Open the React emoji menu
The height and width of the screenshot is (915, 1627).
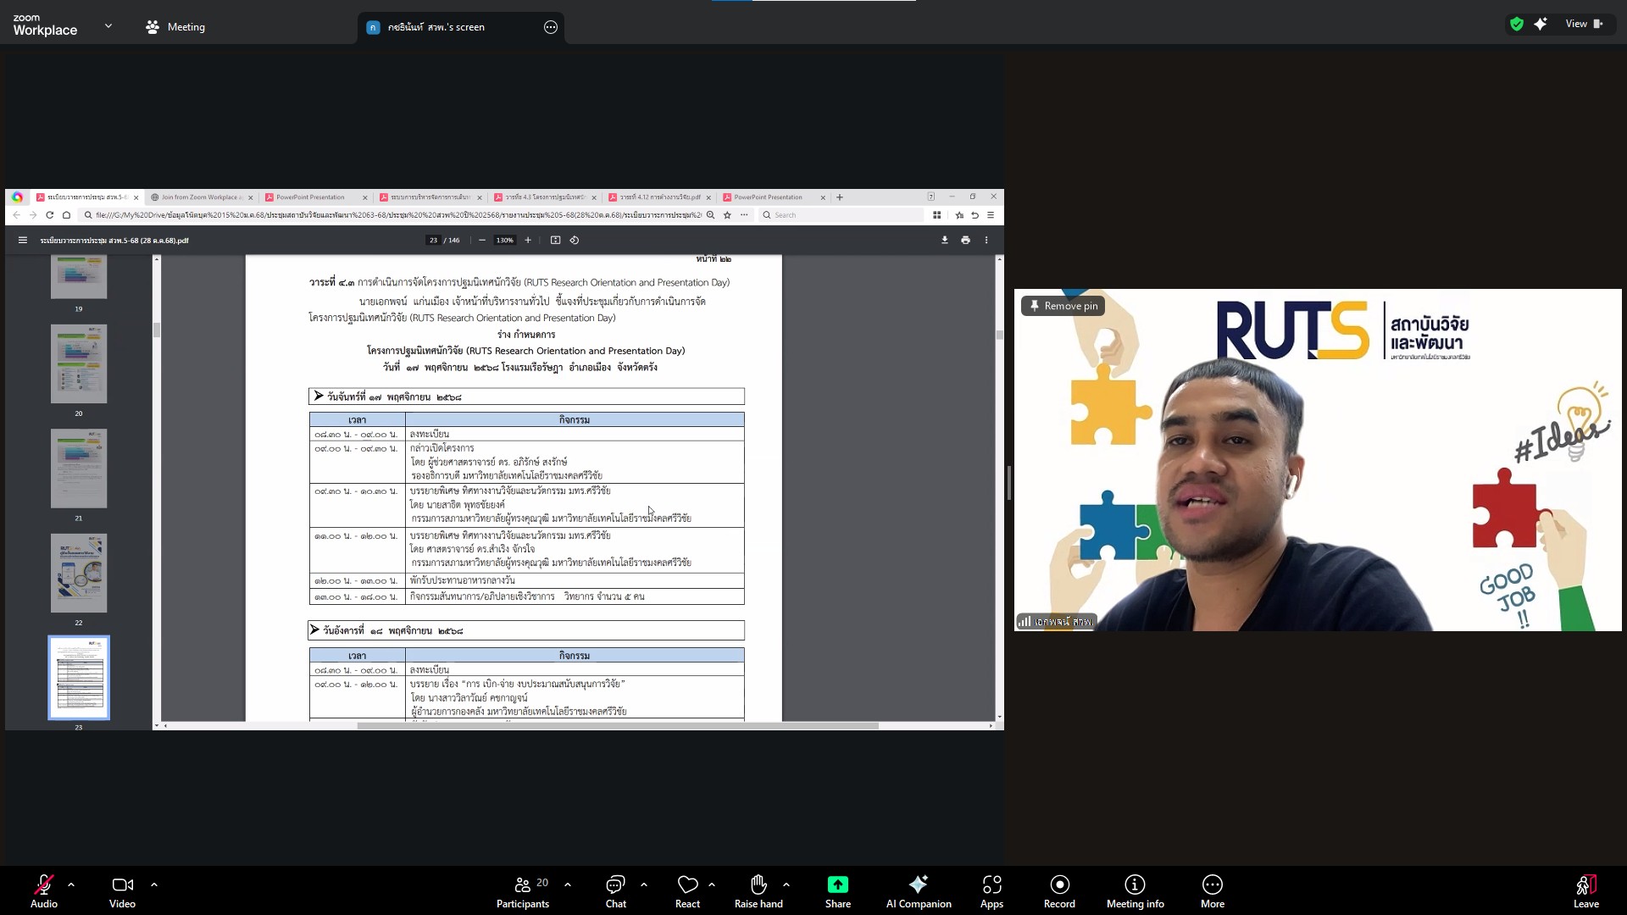coord(687,890)
